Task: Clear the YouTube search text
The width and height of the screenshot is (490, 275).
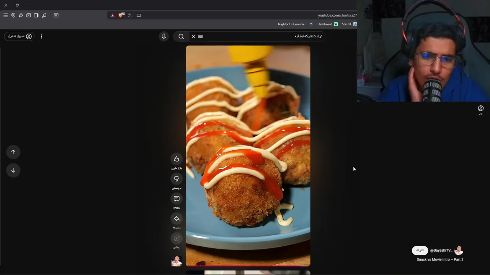Action: [193, 36]
